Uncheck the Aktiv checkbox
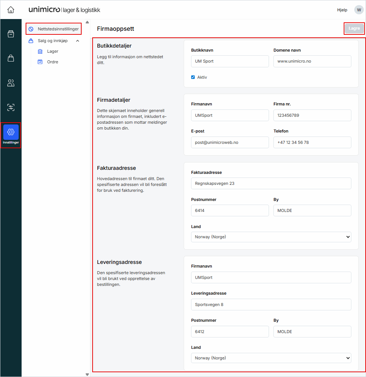This screenshot has height=377, width=366. (x=193, y=77)
